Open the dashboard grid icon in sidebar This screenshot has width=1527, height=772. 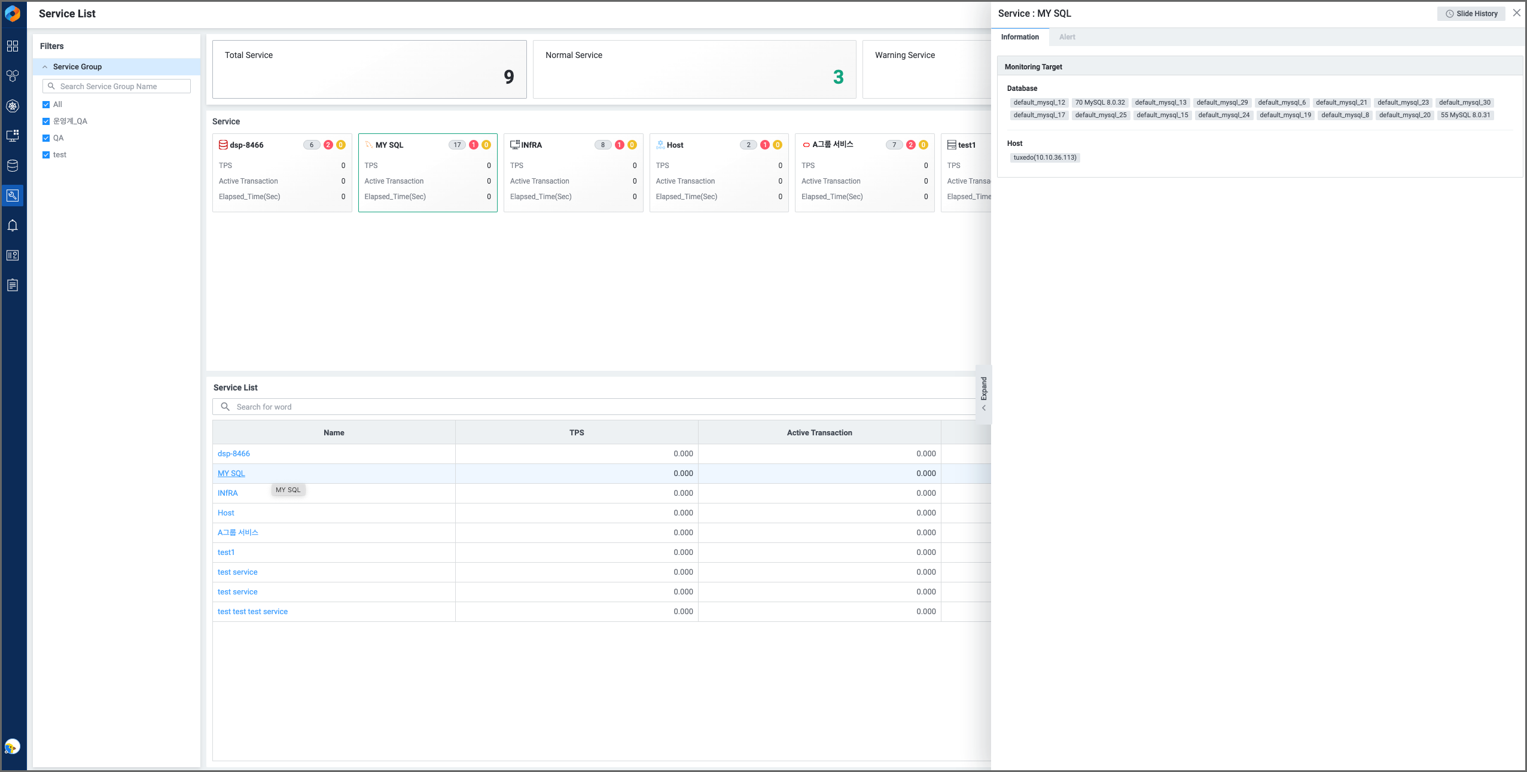13,46
